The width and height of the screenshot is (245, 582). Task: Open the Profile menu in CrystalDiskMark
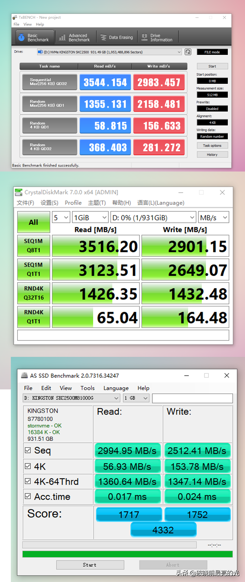73,203
